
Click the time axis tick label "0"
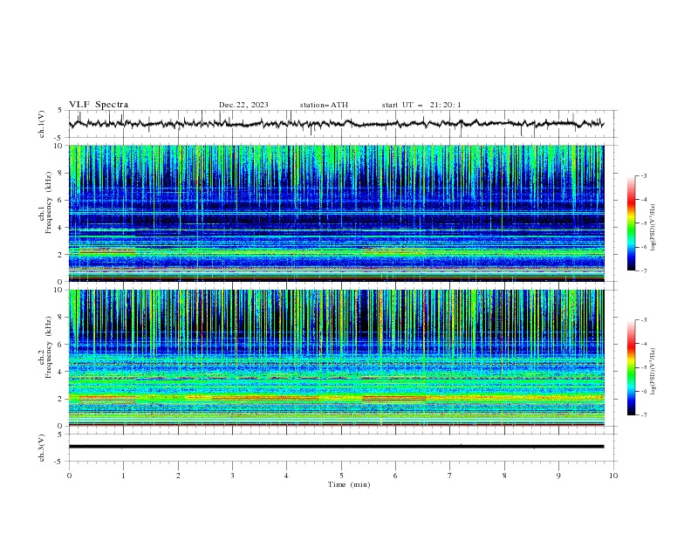pos(69,476)
